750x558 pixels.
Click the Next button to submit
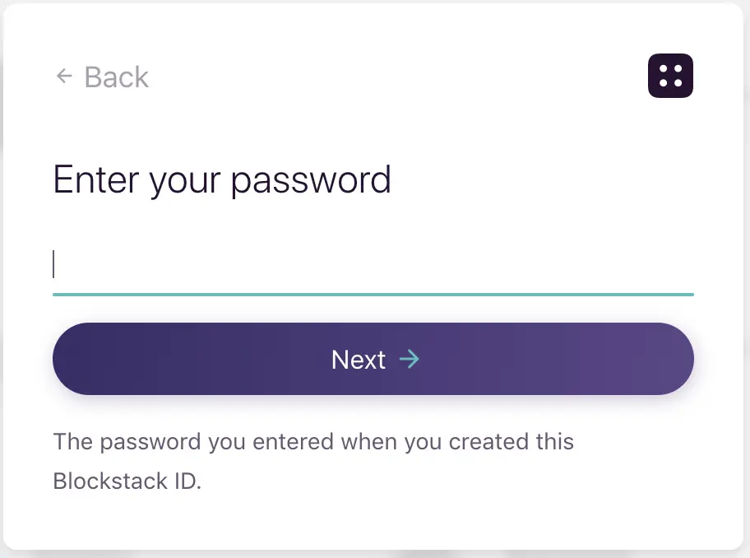tap(373, 359)
